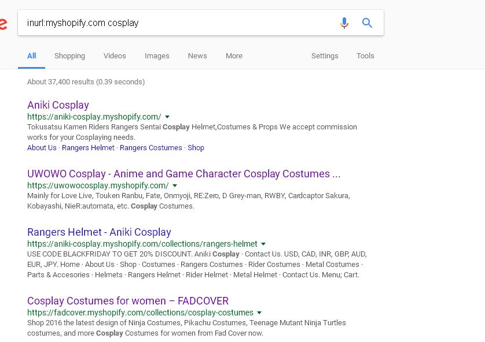Open the Aniki Cosplay result link
The width and height of the screenshot is (485, 342).
pos(58,105)
